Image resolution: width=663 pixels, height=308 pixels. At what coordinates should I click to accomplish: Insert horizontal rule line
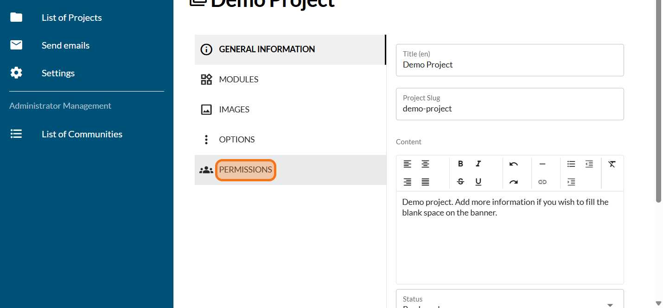point(542,164)
